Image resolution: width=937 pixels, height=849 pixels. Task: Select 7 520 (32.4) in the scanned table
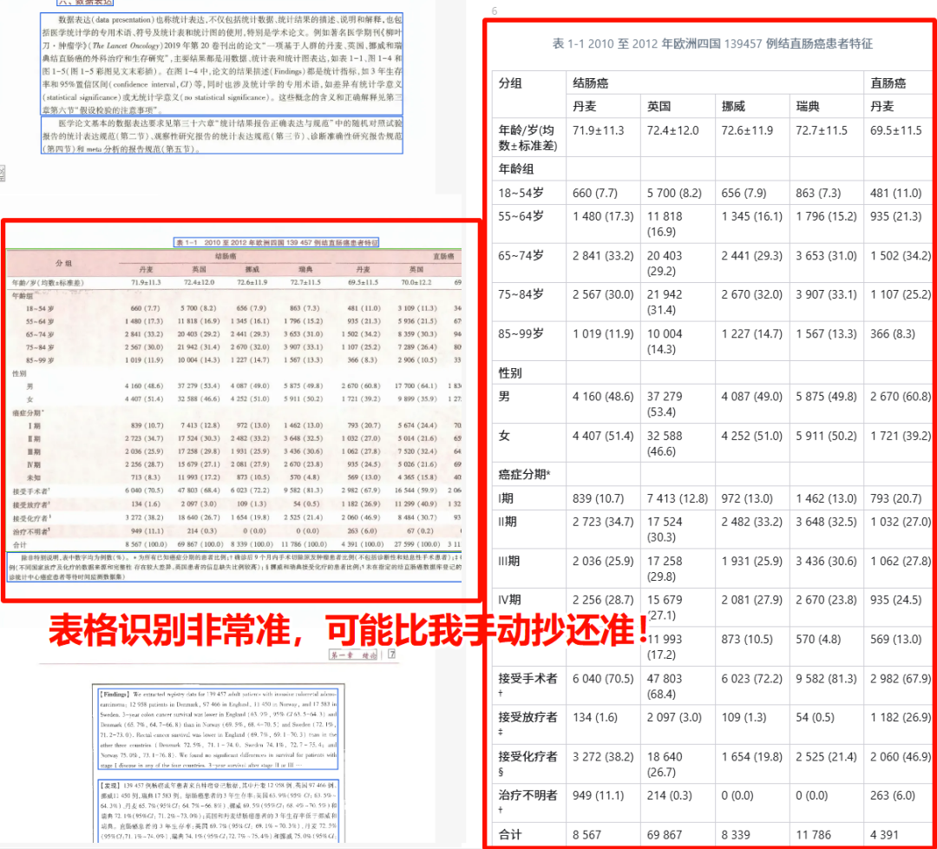coord(416,451)
